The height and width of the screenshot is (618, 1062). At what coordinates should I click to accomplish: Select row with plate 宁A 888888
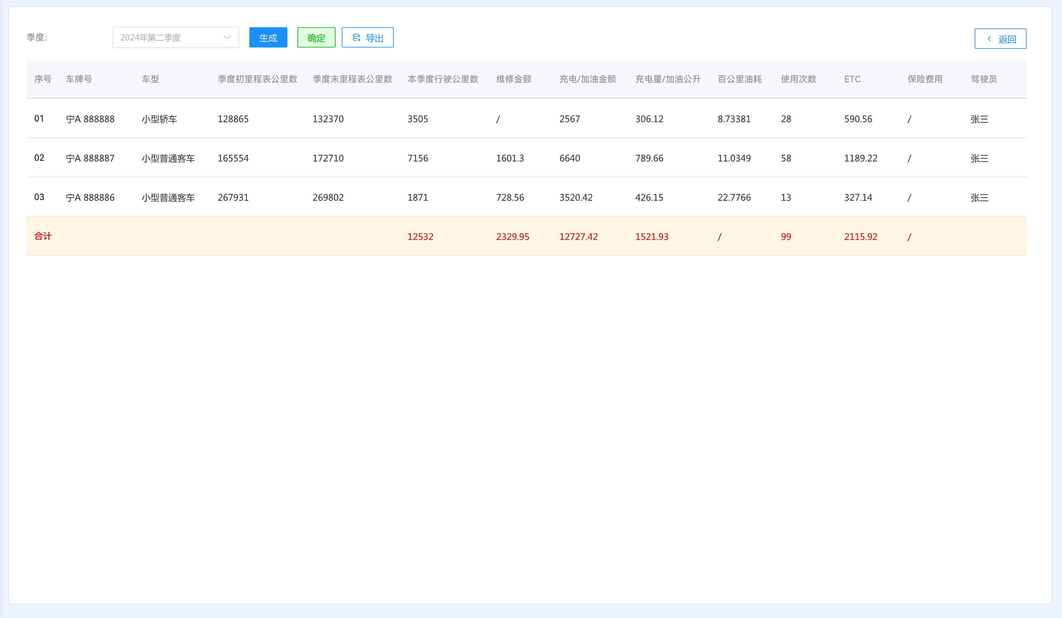coord(90,119)
